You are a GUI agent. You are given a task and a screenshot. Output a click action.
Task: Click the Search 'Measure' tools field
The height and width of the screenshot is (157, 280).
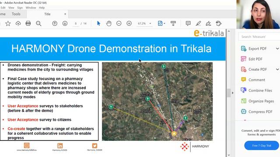259,37
